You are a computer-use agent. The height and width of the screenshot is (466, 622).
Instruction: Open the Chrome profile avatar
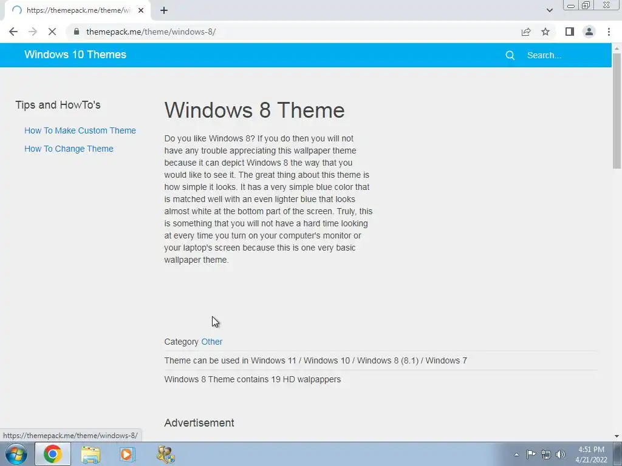[x=589, y=32]
